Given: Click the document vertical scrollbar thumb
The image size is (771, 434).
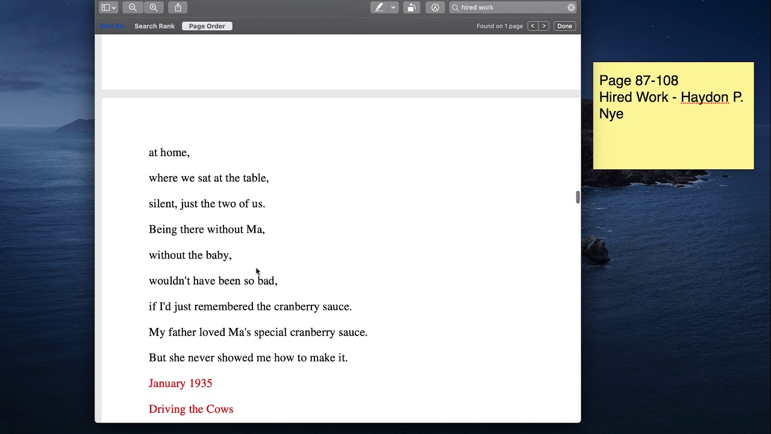Looking at the screenshot, I should point(578,197).
